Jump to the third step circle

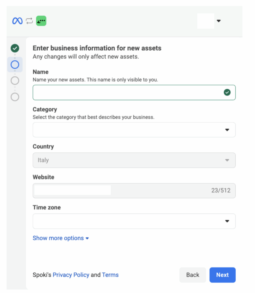(15, 81)
